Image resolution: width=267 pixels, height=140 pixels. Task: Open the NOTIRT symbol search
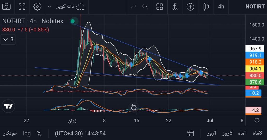[x=255, y=7]
